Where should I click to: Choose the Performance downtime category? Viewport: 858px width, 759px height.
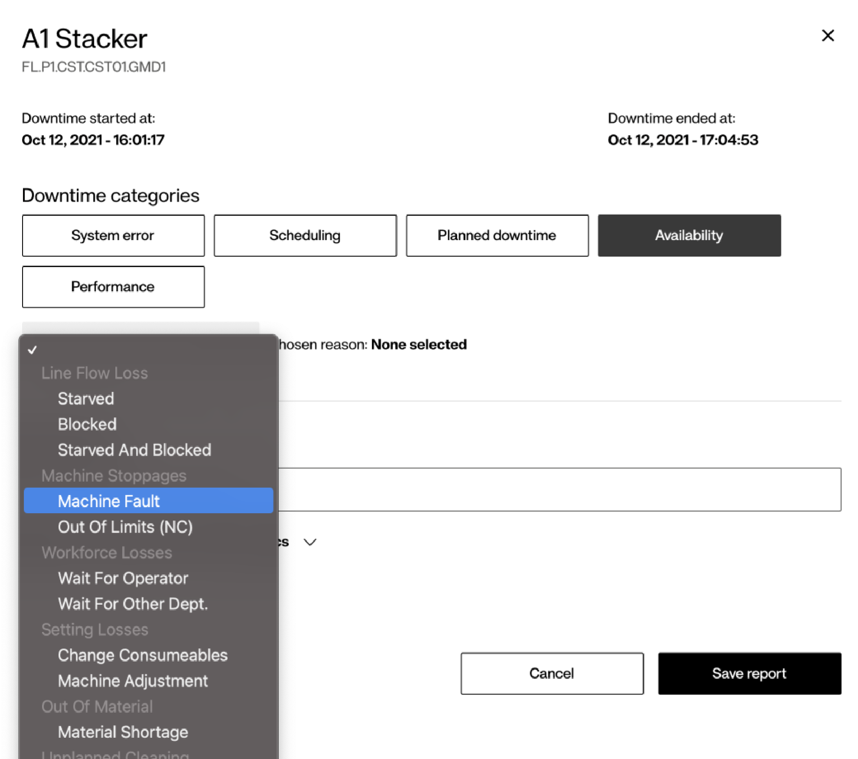click(113, 287)
